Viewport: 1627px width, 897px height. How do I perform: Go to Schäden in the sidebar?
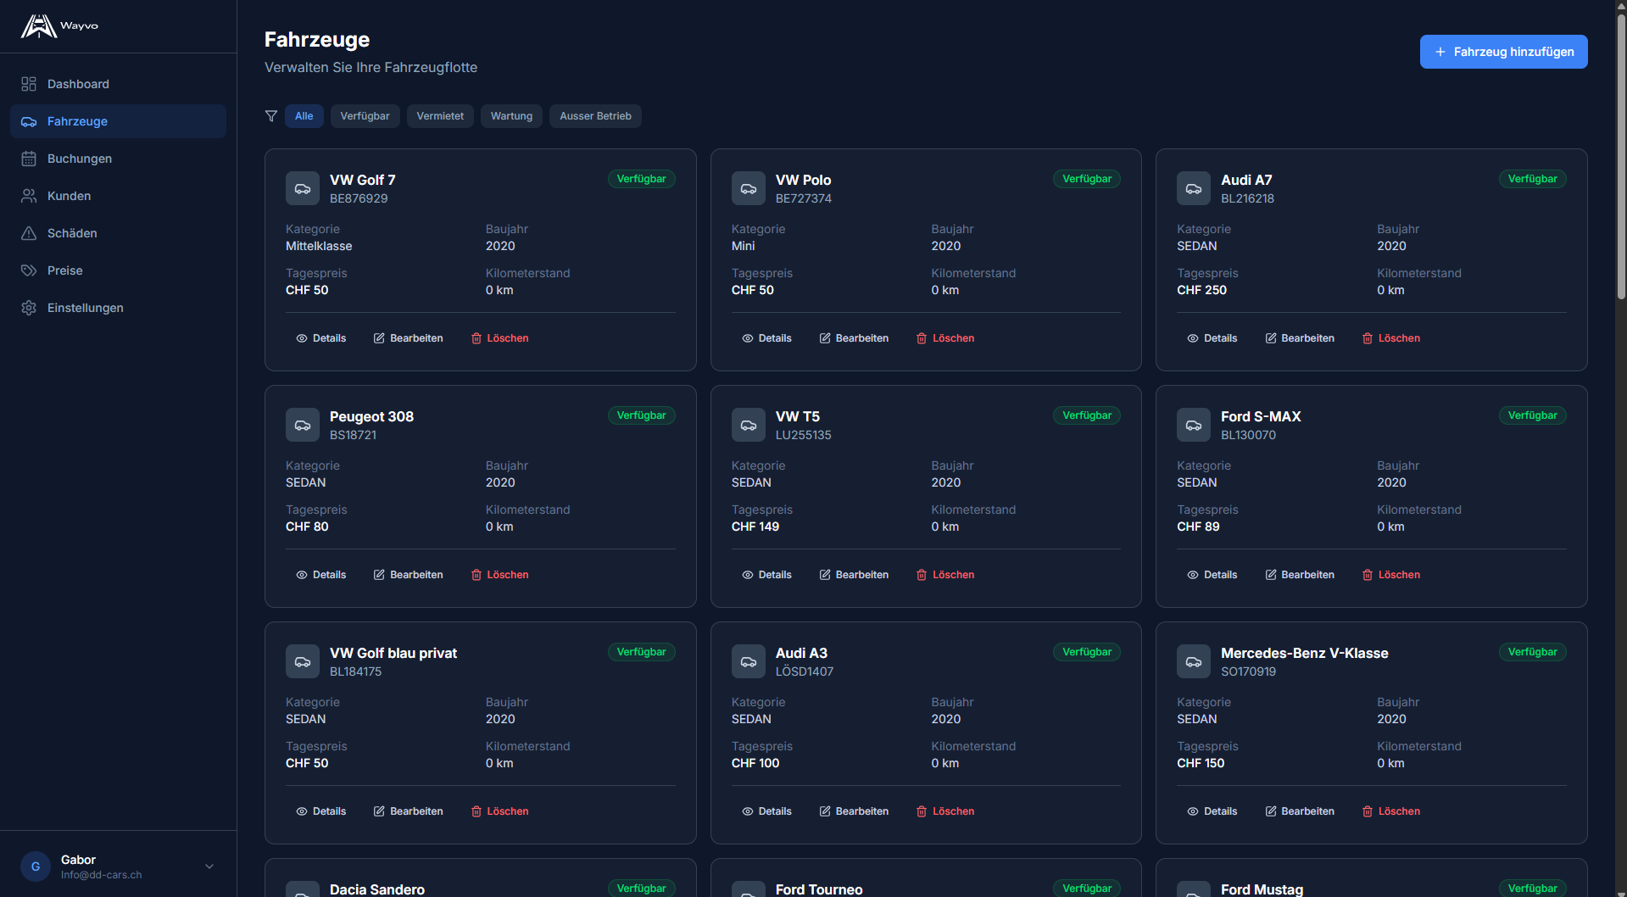[72, 233]
